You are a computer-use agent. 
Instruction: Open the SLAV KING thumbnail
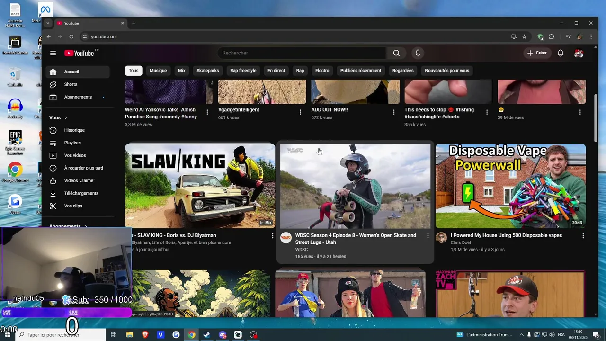[200, 186]
